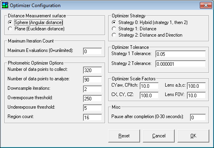Focus the Strategy 2 Tolerance field
This screenshot has width=214, height=148.
181,64
